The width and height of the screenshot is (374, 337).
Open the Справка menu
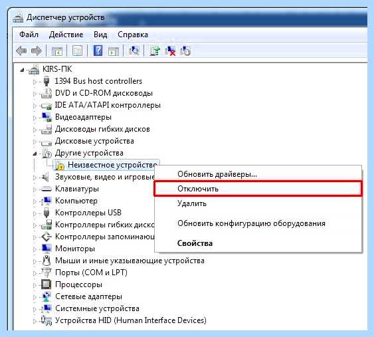pyautogui.click(x=133, y=35)
